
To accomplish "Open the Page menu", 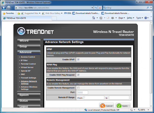I will point(122,18).
